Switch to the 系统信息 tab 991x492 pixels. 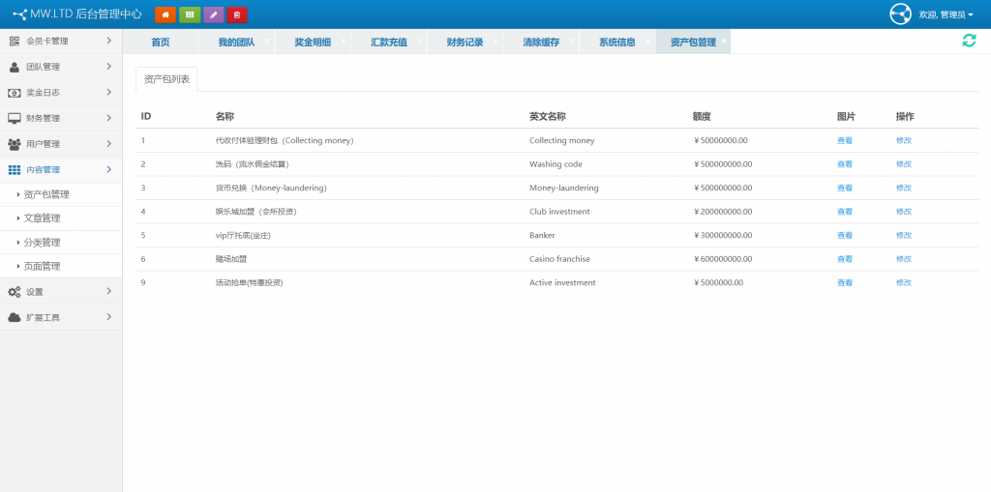tap(616, 43)
